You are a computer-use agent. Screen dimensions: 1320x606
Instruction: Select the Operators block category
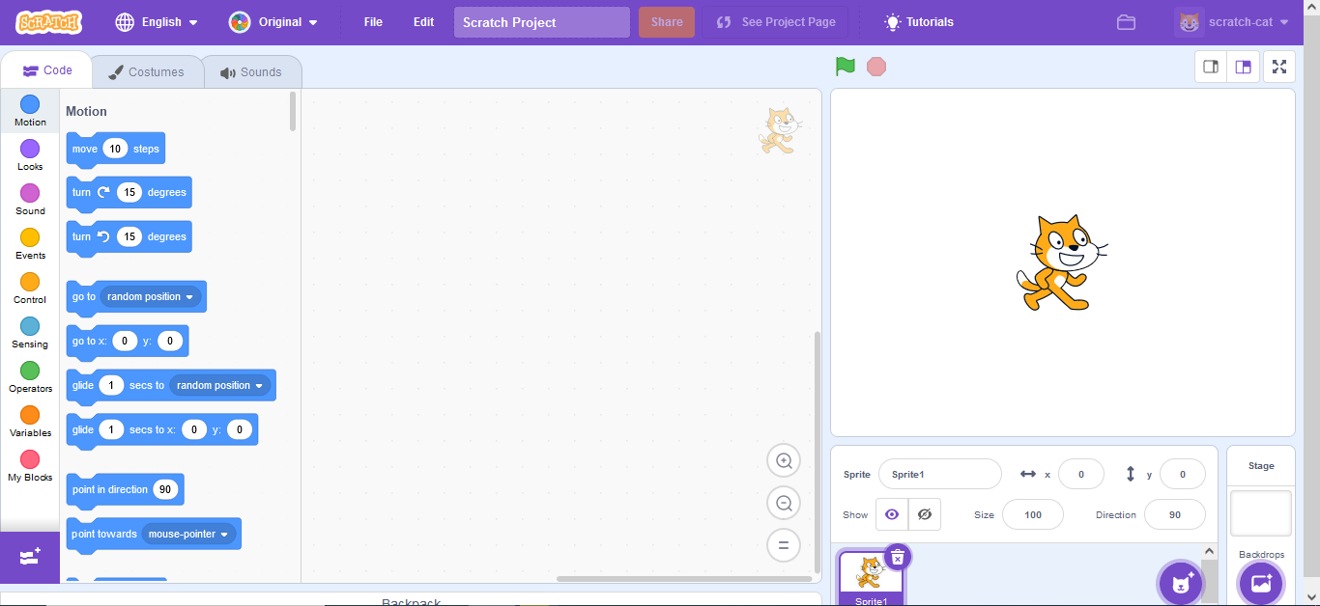(x=30, y=377)
